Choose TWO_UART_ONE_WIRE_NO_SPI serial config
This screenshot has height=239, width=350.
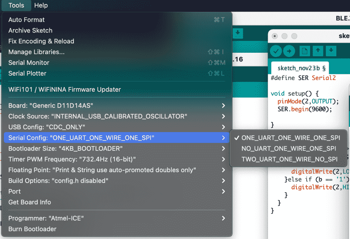pos(289,159)
